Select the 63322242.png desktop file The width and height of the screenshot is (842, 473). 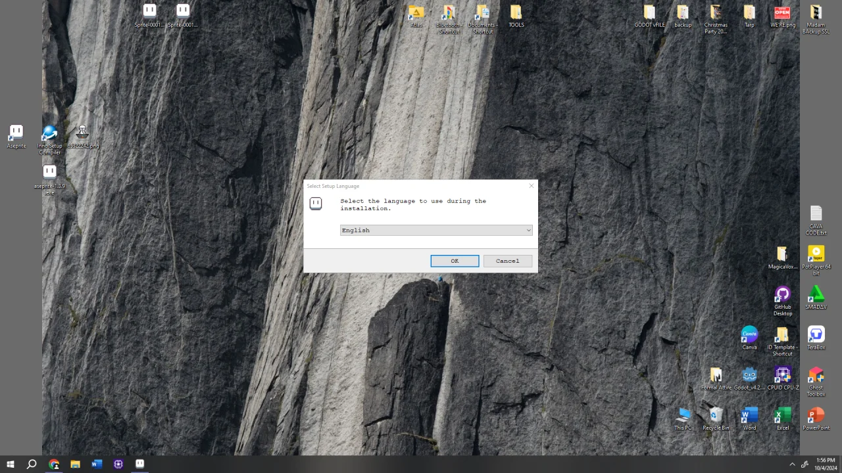tap(83, 137)
